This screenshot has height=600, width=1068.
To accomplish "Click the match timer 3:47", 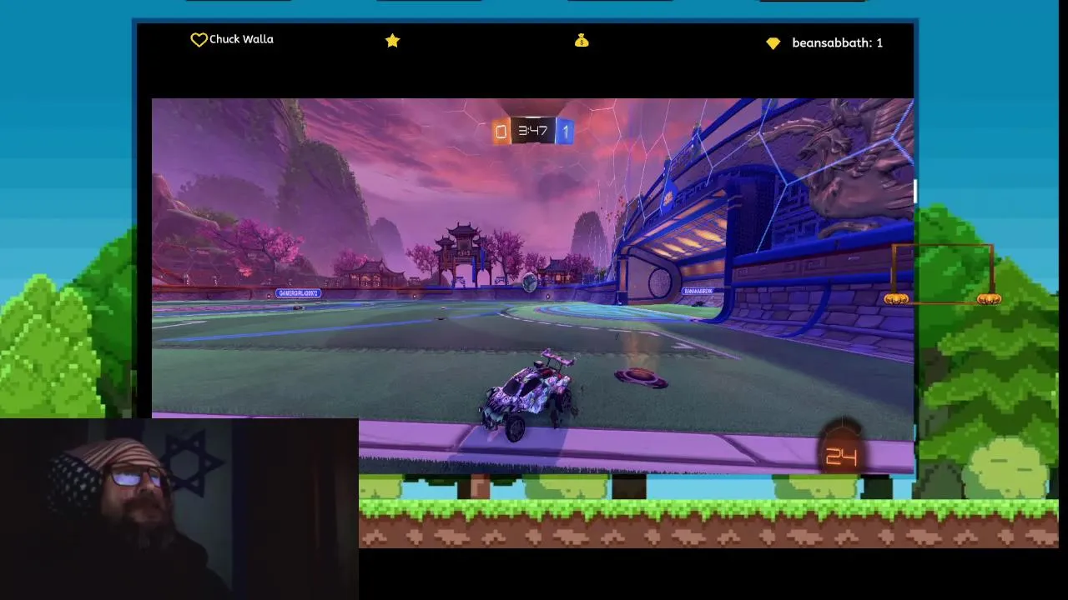I will 532,131.
